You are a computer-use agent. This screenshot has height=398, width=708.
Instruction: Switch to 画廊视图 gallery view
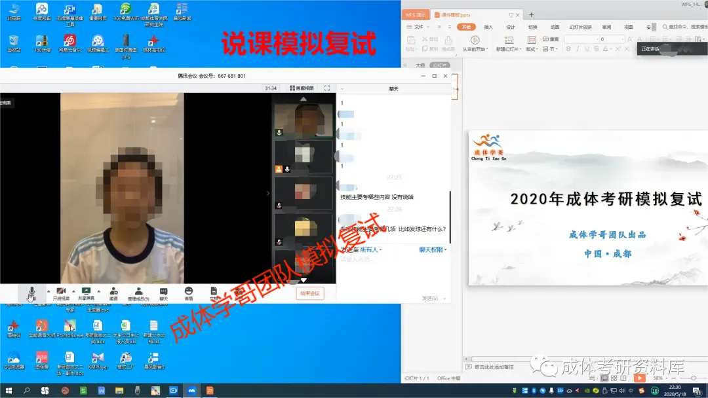tap(302, 88)
